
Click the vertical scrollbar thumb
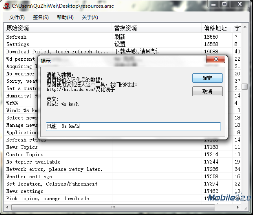(x=245, y=87)
